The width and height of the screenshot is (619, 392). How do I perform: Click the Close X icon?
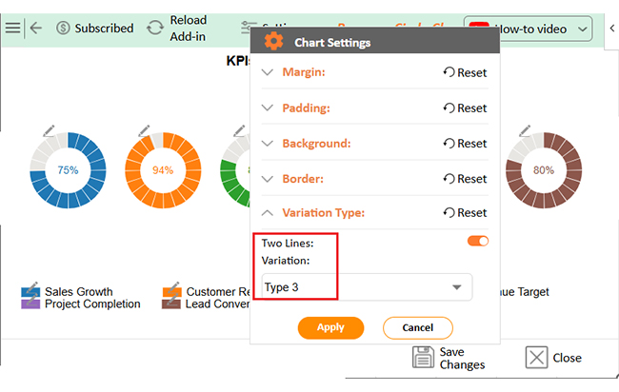pyautogui.click(x=536, y=358)
